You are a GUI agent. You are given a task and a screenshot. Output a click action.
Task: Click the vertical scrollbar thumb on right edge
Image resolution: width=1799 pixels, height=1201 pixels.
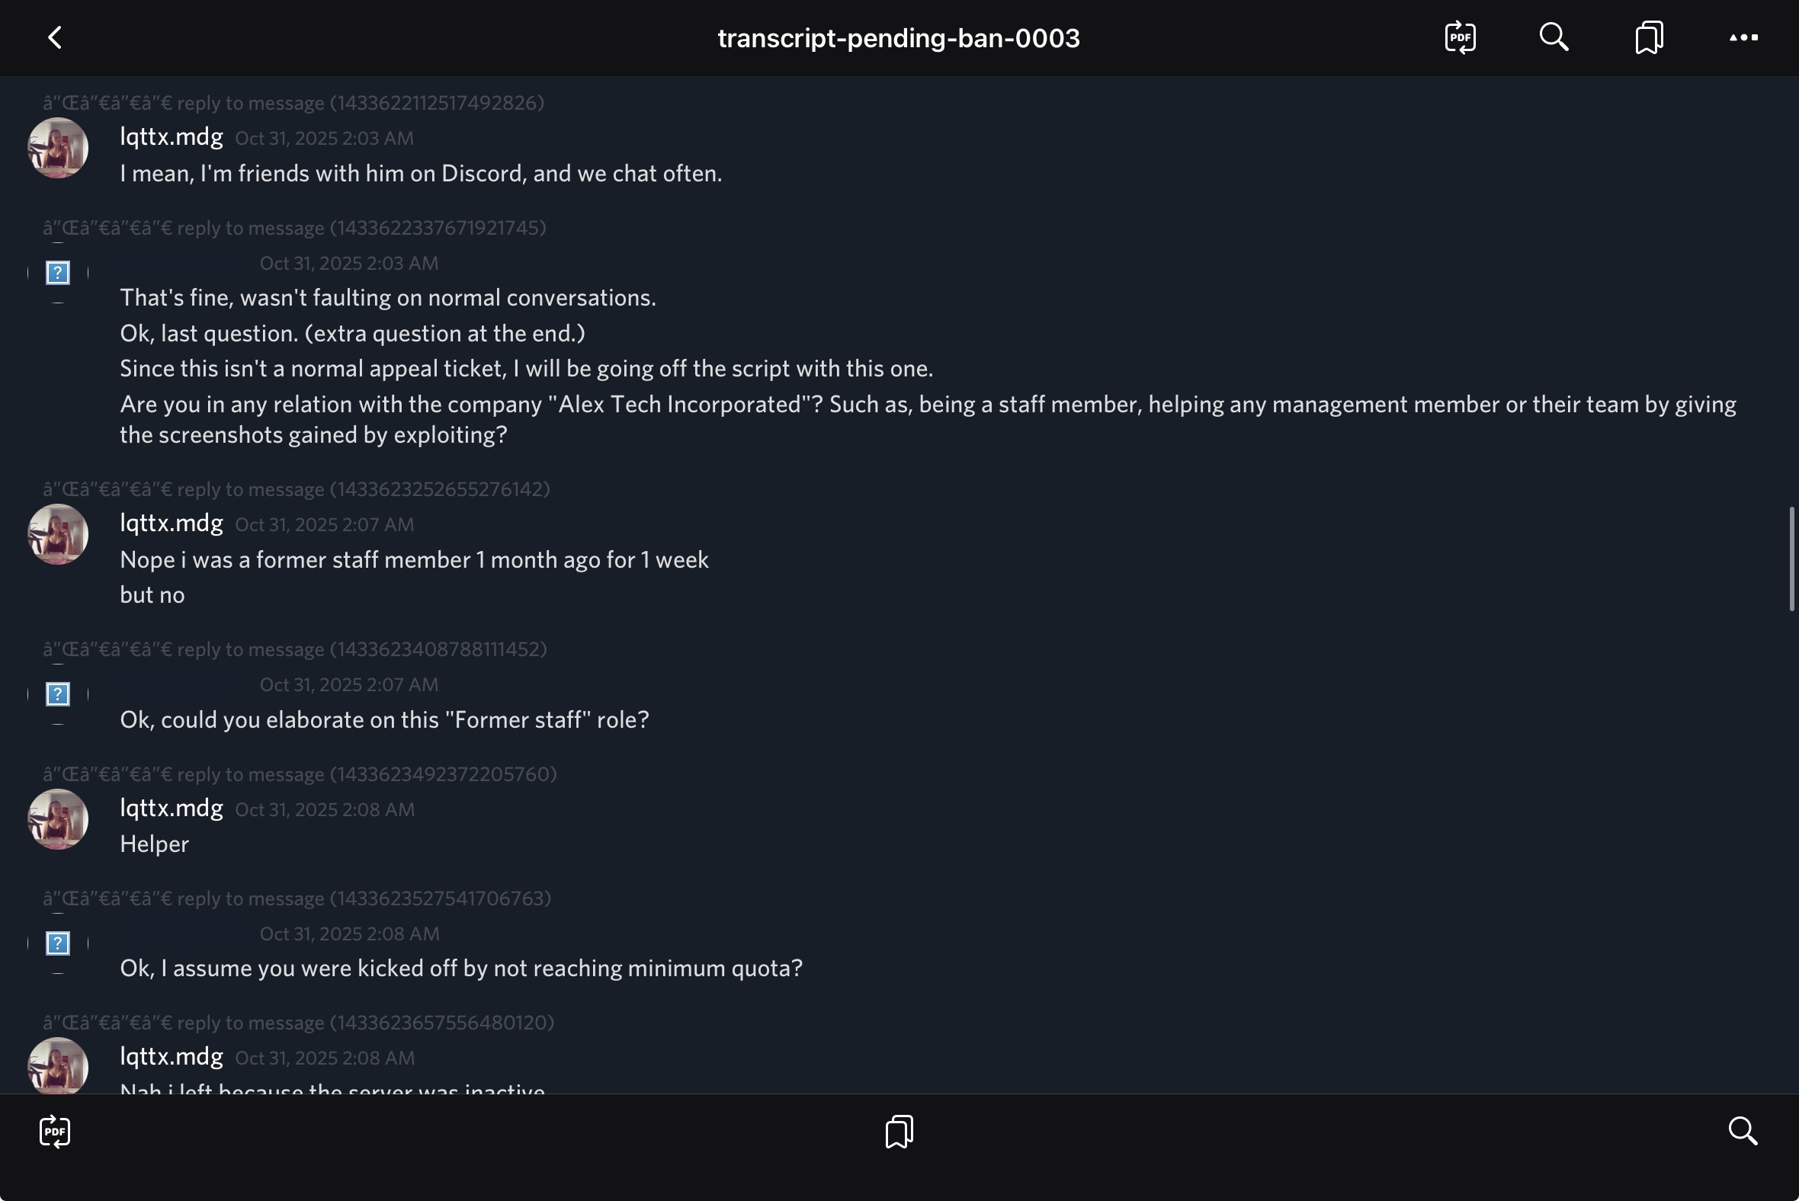(1791, 559)
